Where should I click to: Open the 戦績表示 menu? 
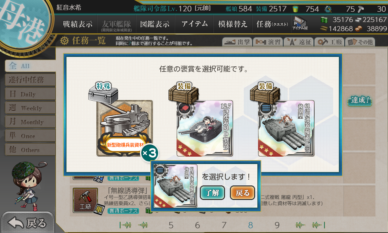[x=77, y=24]
